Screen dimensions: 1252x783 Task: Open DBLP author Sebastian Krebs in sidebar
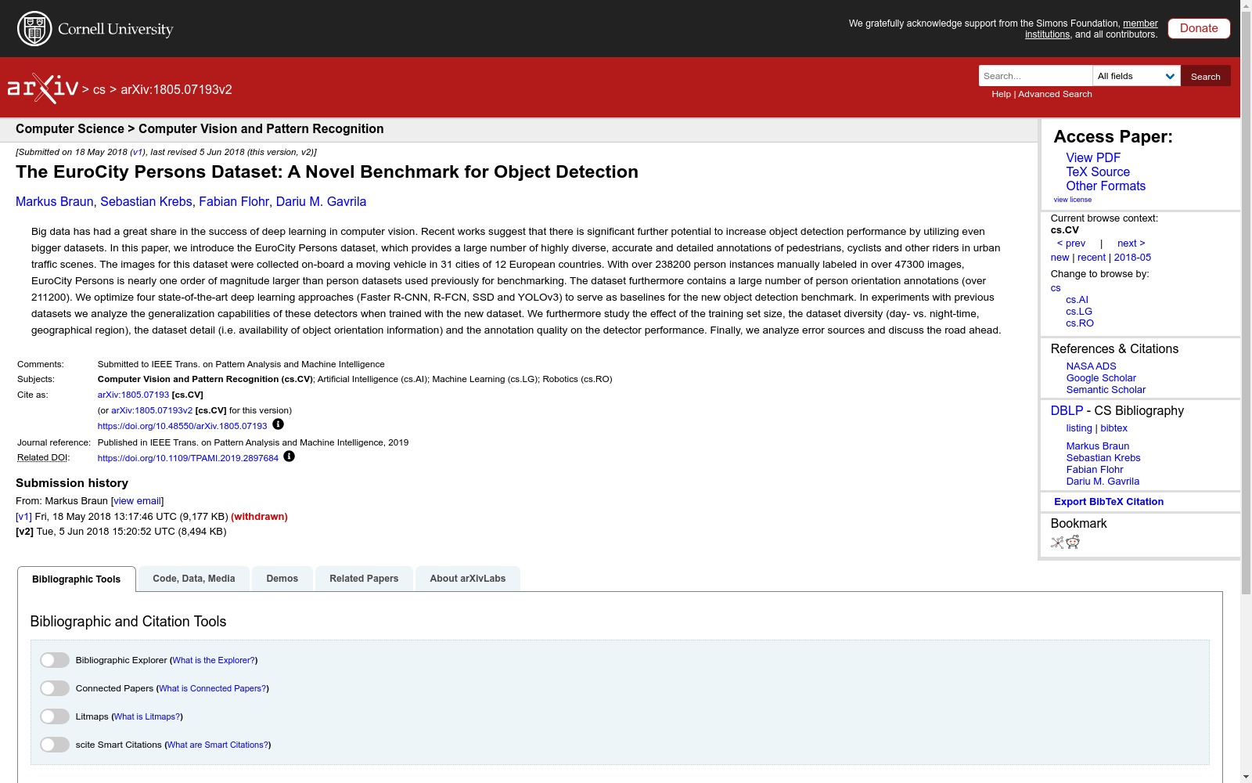click(x=1103, y=458)
